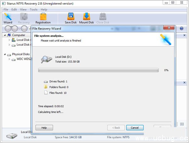189x143 pixels.
Task: Click the Recovery toolbar icon
Action: click(24, 18)
